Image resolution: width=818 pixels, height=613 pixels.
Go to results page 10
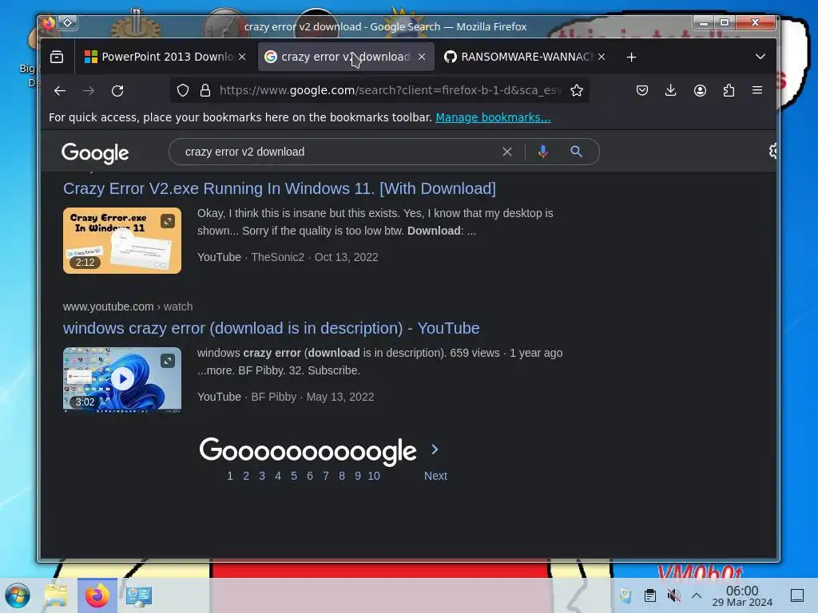tap(374, 476)
